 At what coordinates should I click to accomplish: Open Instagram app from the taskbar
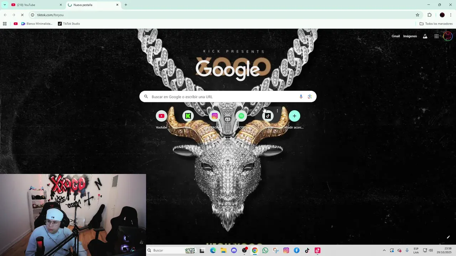point(286,250)
